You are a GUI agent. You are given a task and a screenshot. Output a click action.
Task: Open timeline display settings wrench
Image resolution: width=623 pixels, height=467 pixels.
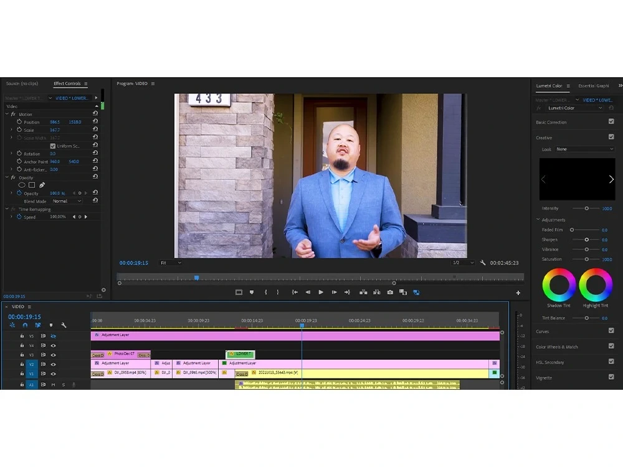[64, 325]
